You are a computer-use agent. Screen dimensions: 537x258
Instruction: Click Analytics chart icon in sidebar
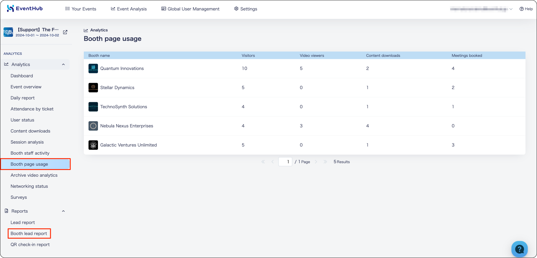(6, 64)
